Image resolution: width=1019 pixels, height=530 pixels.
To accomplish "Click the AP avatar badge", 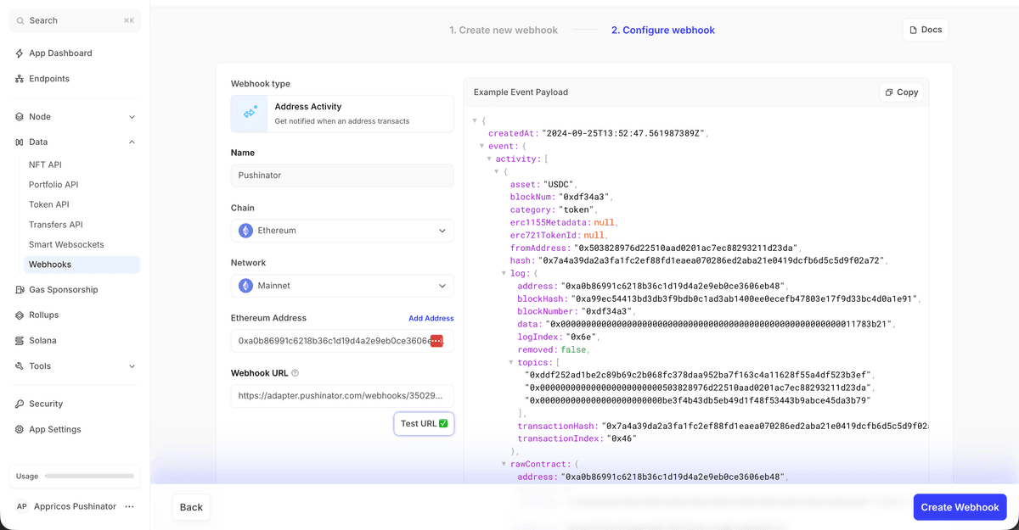I will pyautogui.click(x=22, y=506).
